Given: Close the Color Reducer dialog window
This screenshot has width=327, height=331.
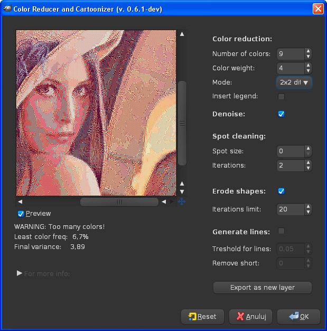Looking at the screenshot, I should pos(318,9).
